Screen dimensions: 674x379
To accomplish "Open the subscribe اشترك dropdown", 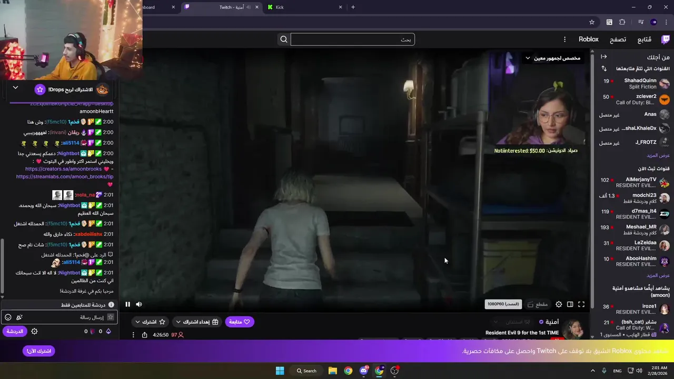I will pyautogui.click(x=150, y=322).
